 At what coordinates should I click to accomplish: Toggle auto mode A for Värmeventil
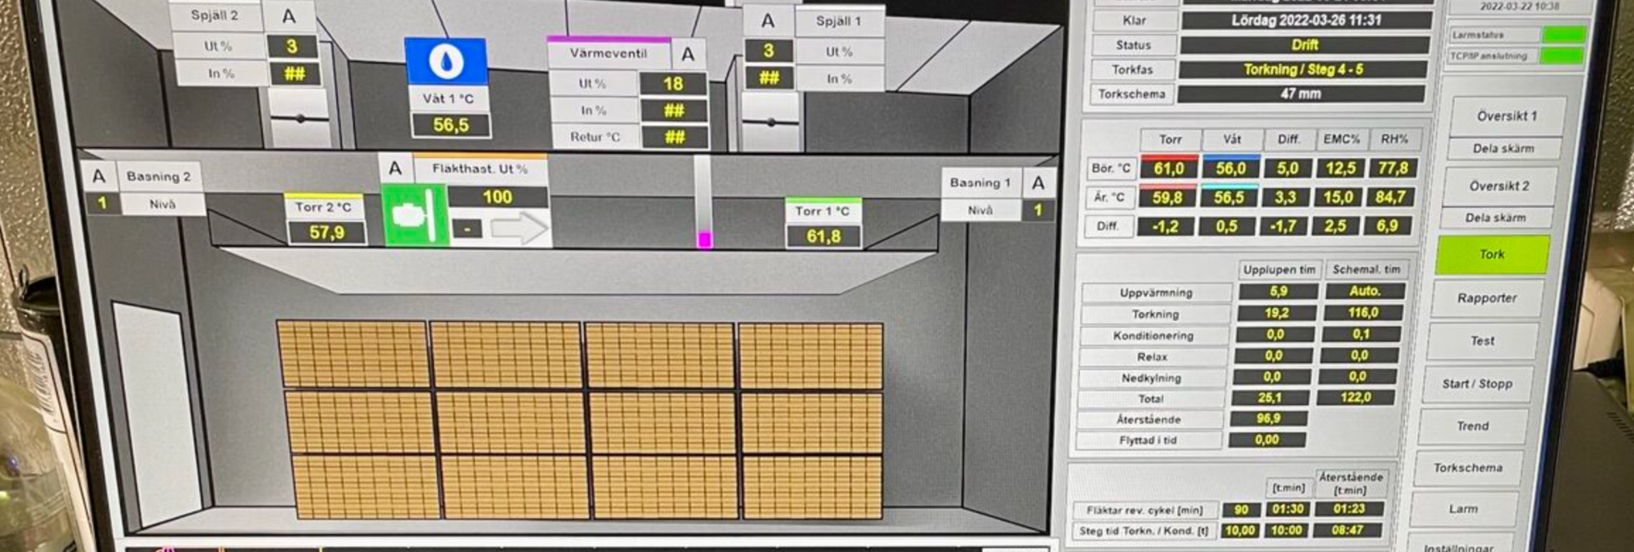[x=688, y=54]
